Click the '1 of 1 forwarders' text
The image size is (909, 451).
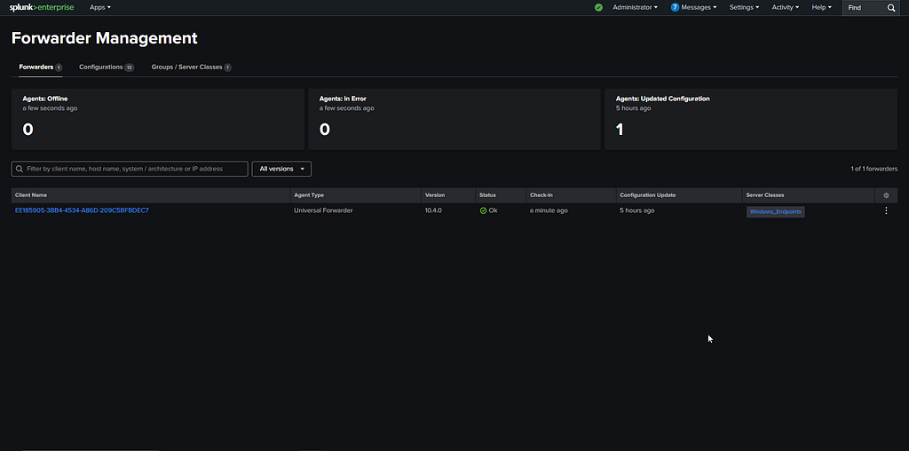tap(874, 169)
